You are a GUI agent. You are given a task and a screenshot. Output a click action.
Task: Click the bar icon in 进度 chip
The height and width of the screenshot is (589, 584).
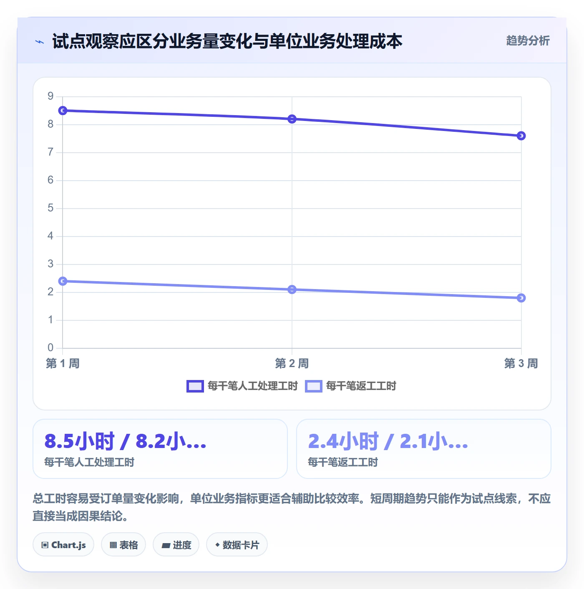coord(166,545)
